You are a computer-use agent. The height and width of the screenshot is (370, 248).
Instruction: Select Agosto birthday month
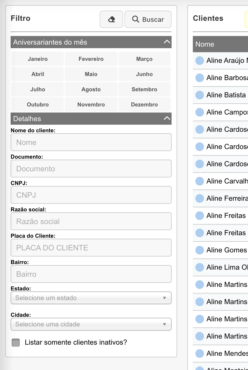[x=91, y=89]
